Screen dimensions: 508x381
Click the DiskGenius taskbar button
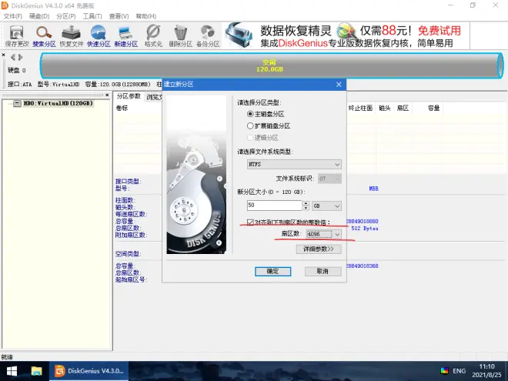[89, 371]
